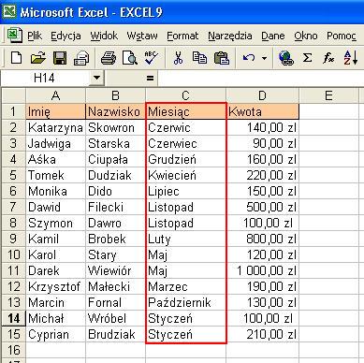
Task: Select the cell with 1 000,00 zł
Action: pyautogui.click(x=262, y=270)
